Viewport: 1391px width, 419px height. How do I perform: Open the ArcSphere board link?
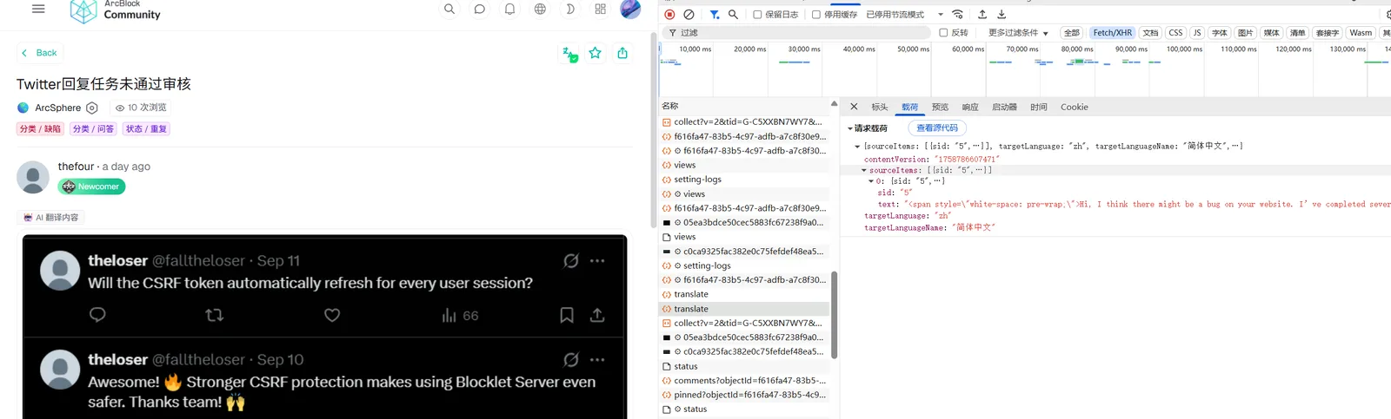tap(58, 108)
